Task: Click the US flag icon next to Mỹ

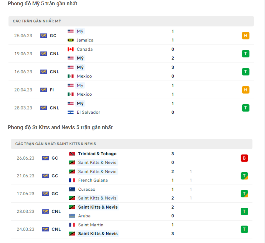Action: [71, 31]
